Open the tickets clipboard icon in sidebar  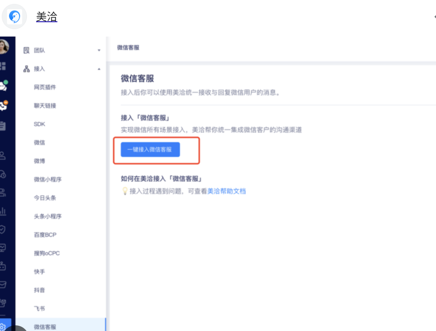(x=3, y=126)
